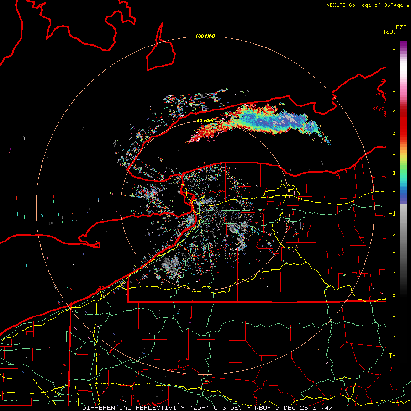Viewport: 411px width, 411px height.
Task: Click the 5 value on color scale
Action: [394, 92]
